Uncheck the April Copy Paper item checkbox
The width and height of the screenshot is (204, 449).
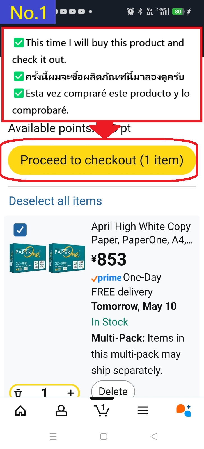coord(20,230)
